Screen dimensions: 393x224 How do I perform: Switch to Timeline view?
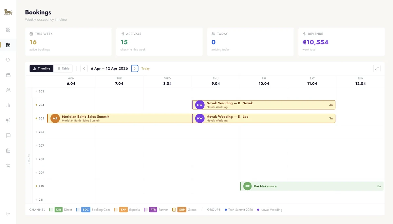click(x=42, y=69)
